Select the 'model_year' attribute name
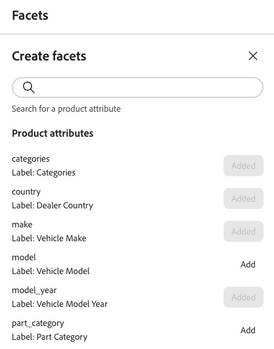This screenshot has width=274, height=349. click(x=34, y=291)
